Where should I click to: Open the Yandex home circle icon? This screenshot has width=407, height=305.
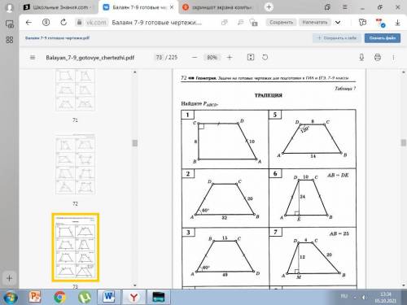(x=46, y=22)
